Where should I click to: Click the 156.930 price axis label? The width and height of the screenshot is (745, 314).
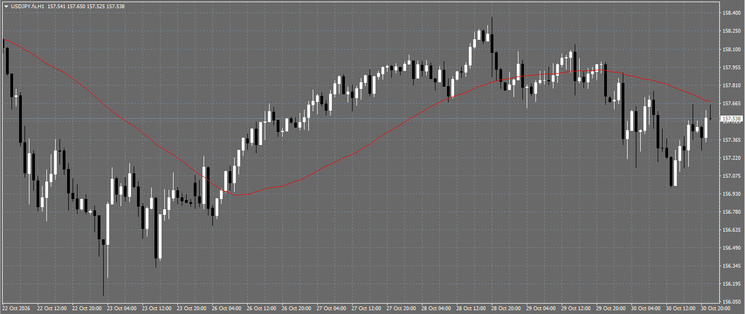click(731, 194)
